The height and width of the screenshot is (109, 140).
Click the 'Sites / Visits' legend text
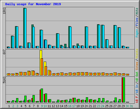tap(137, 59)
